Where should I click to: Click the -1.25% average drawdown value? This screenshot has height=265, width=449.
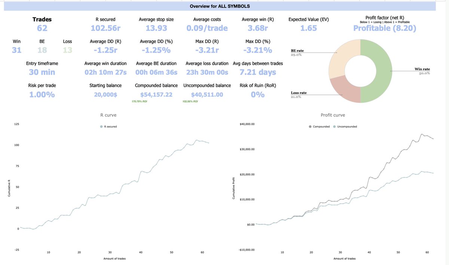coord(156,50)
